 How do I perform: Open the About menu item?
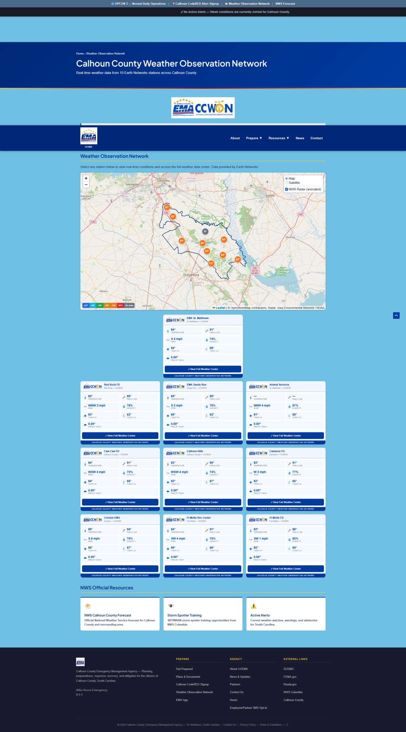(x=235, y=138)
